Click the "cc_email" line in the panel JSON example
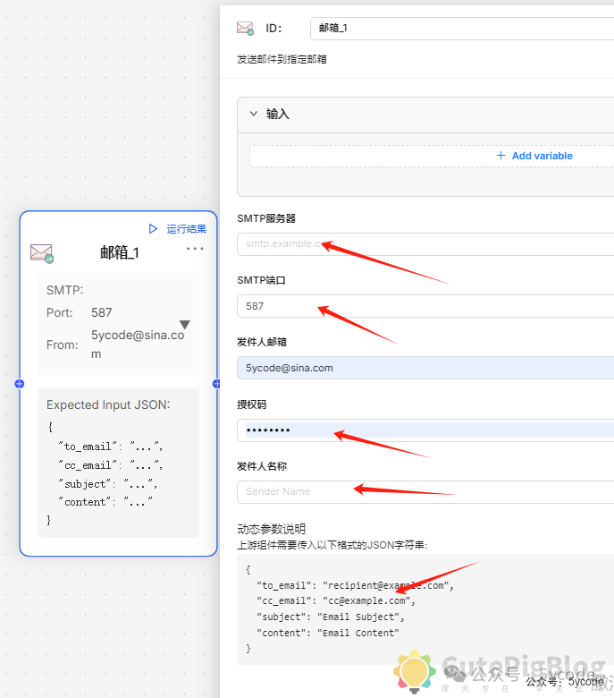The width and height of the screenshot is (614, 698). [336, 601]
